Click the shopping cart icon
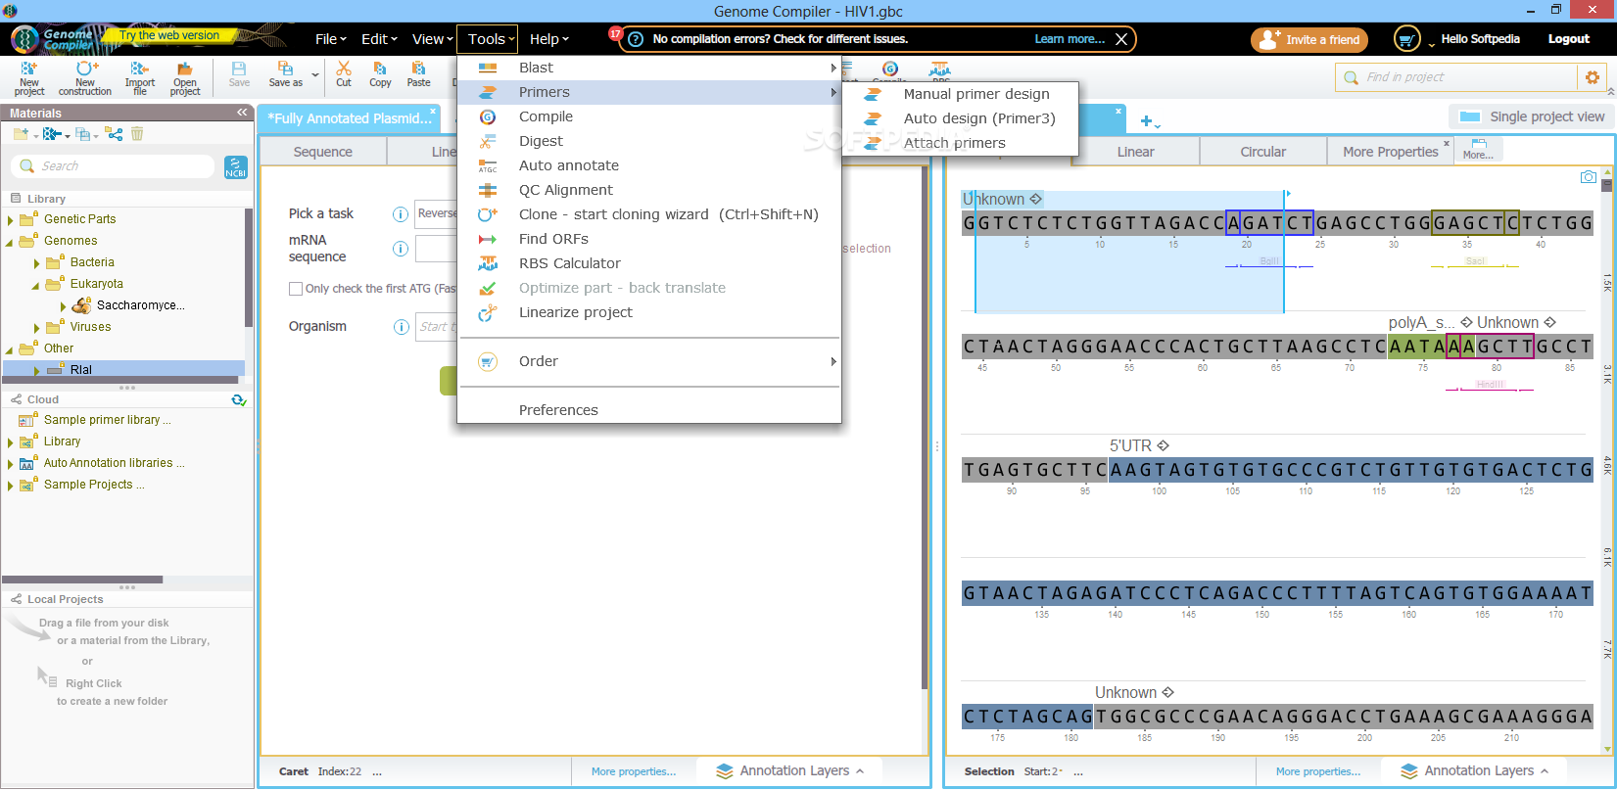 (x=1406, y=39)
